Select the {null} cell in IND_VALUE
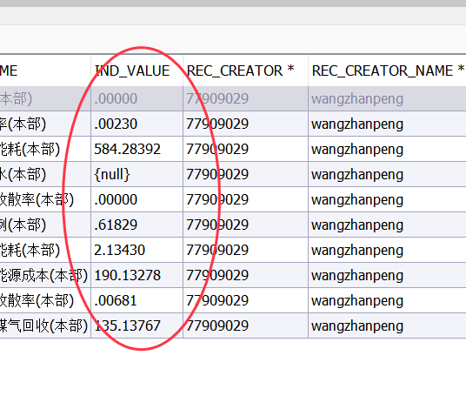Screen dimensions: 466x416 [x=137, y=174]
